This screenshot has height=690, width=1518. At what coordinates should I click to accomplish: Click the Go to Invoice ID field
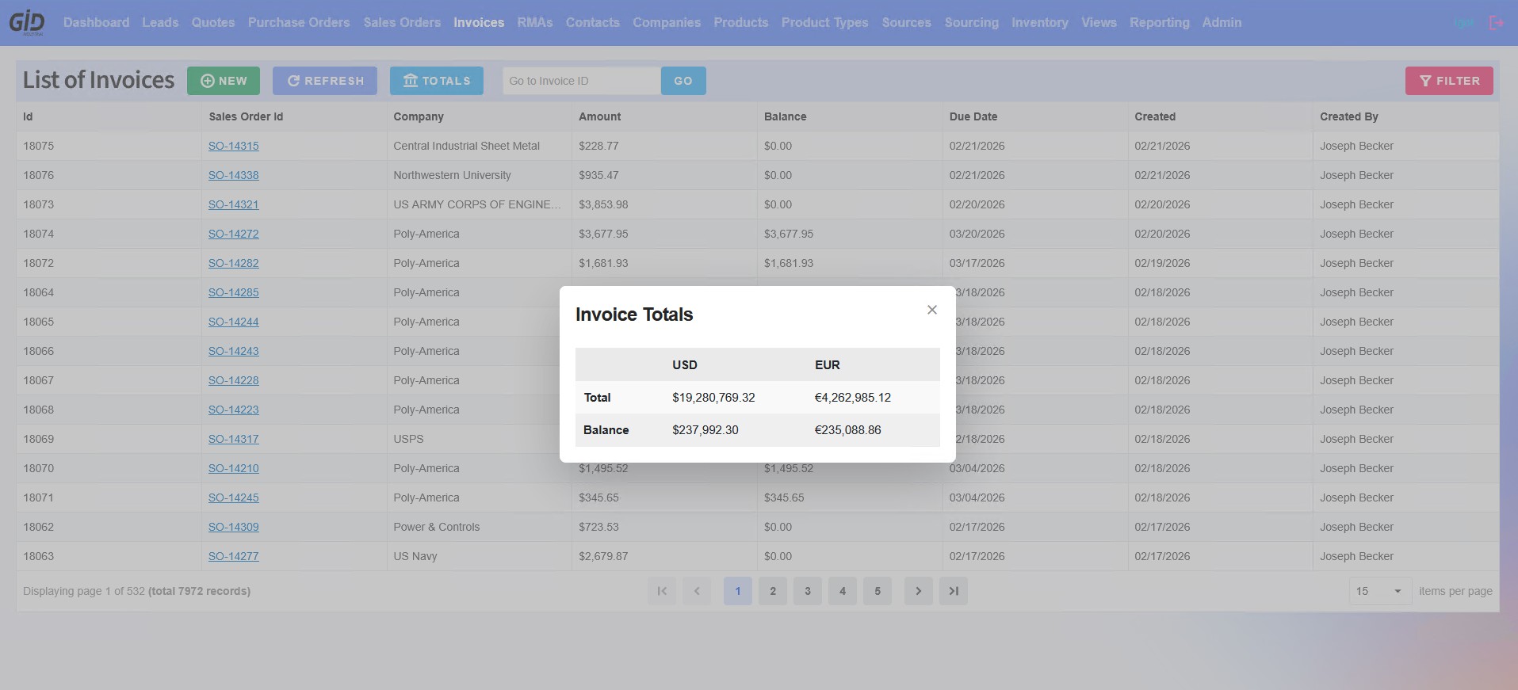coord(582,81)
